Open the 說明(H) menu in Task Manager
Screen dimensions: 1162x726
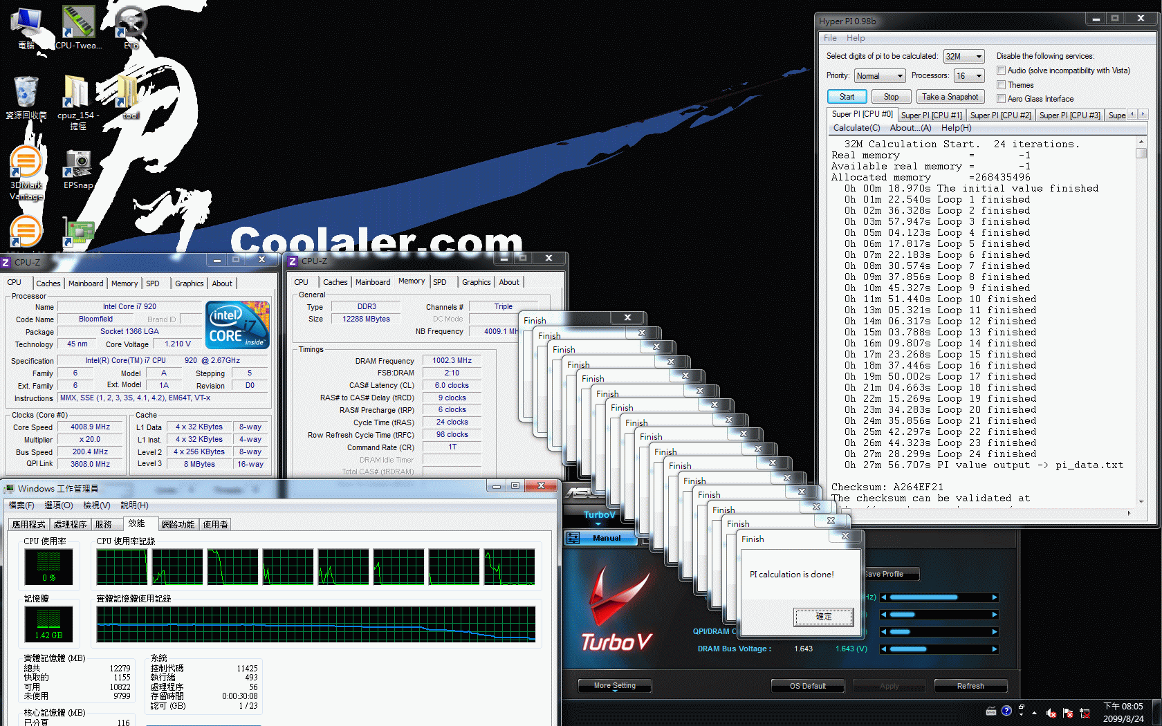click(134, 505)
